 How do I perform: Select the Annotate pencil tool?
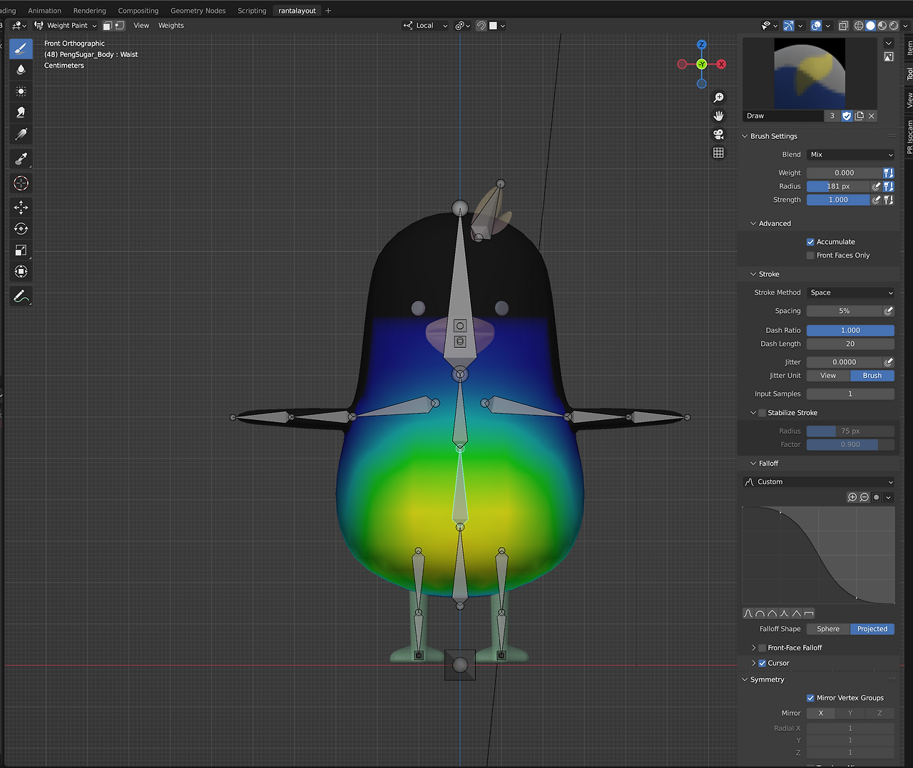pyautogui.click(x=21, y=296)
